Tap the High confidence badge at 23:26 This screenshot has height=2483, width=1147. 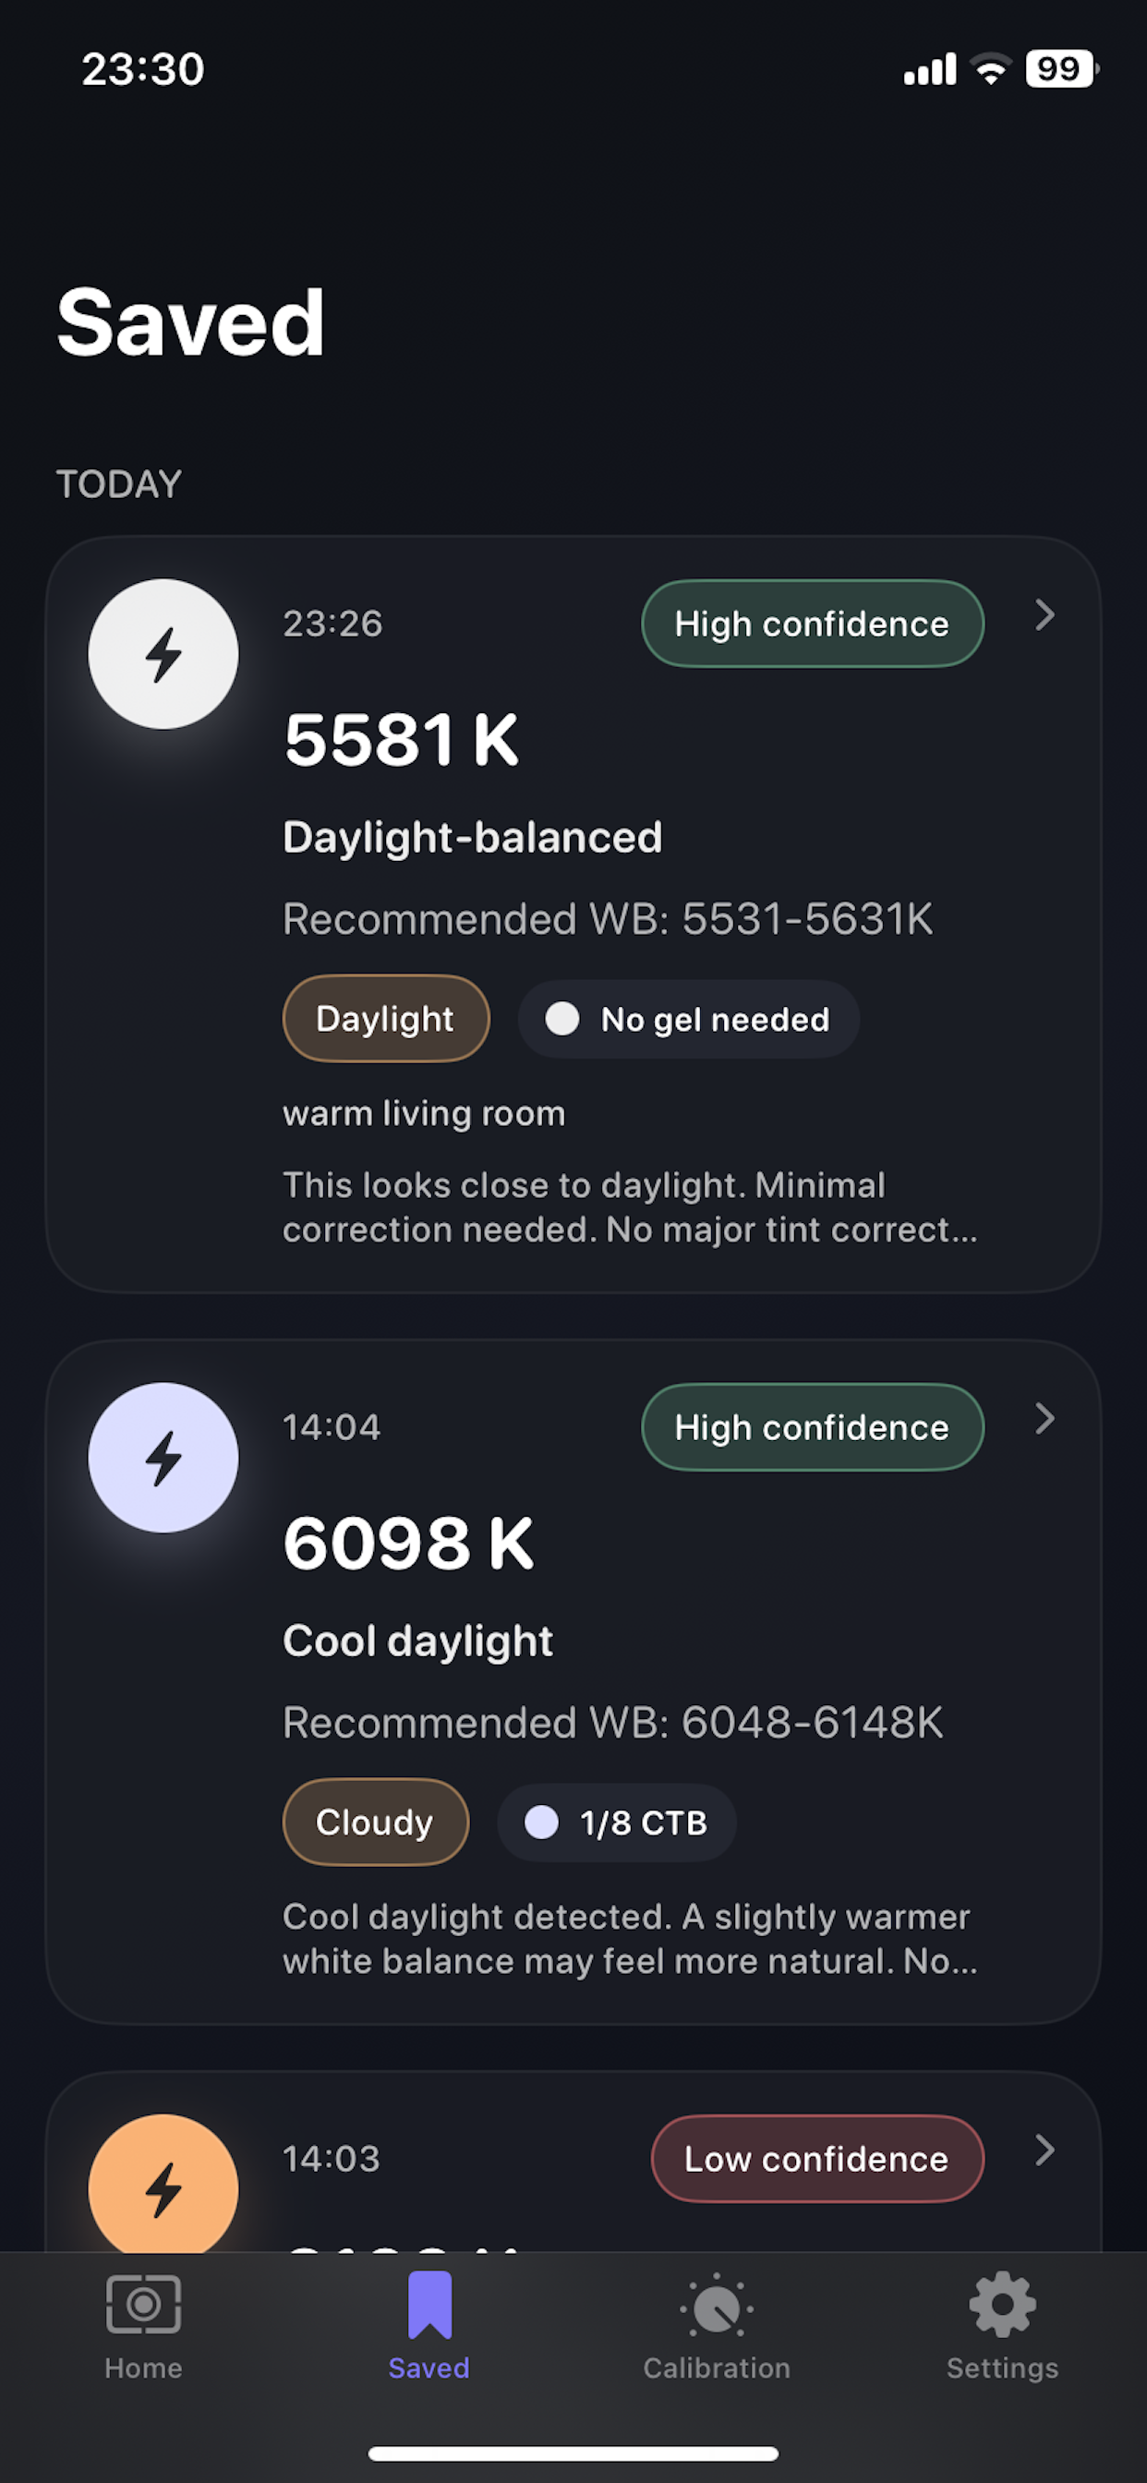point(813,624)
